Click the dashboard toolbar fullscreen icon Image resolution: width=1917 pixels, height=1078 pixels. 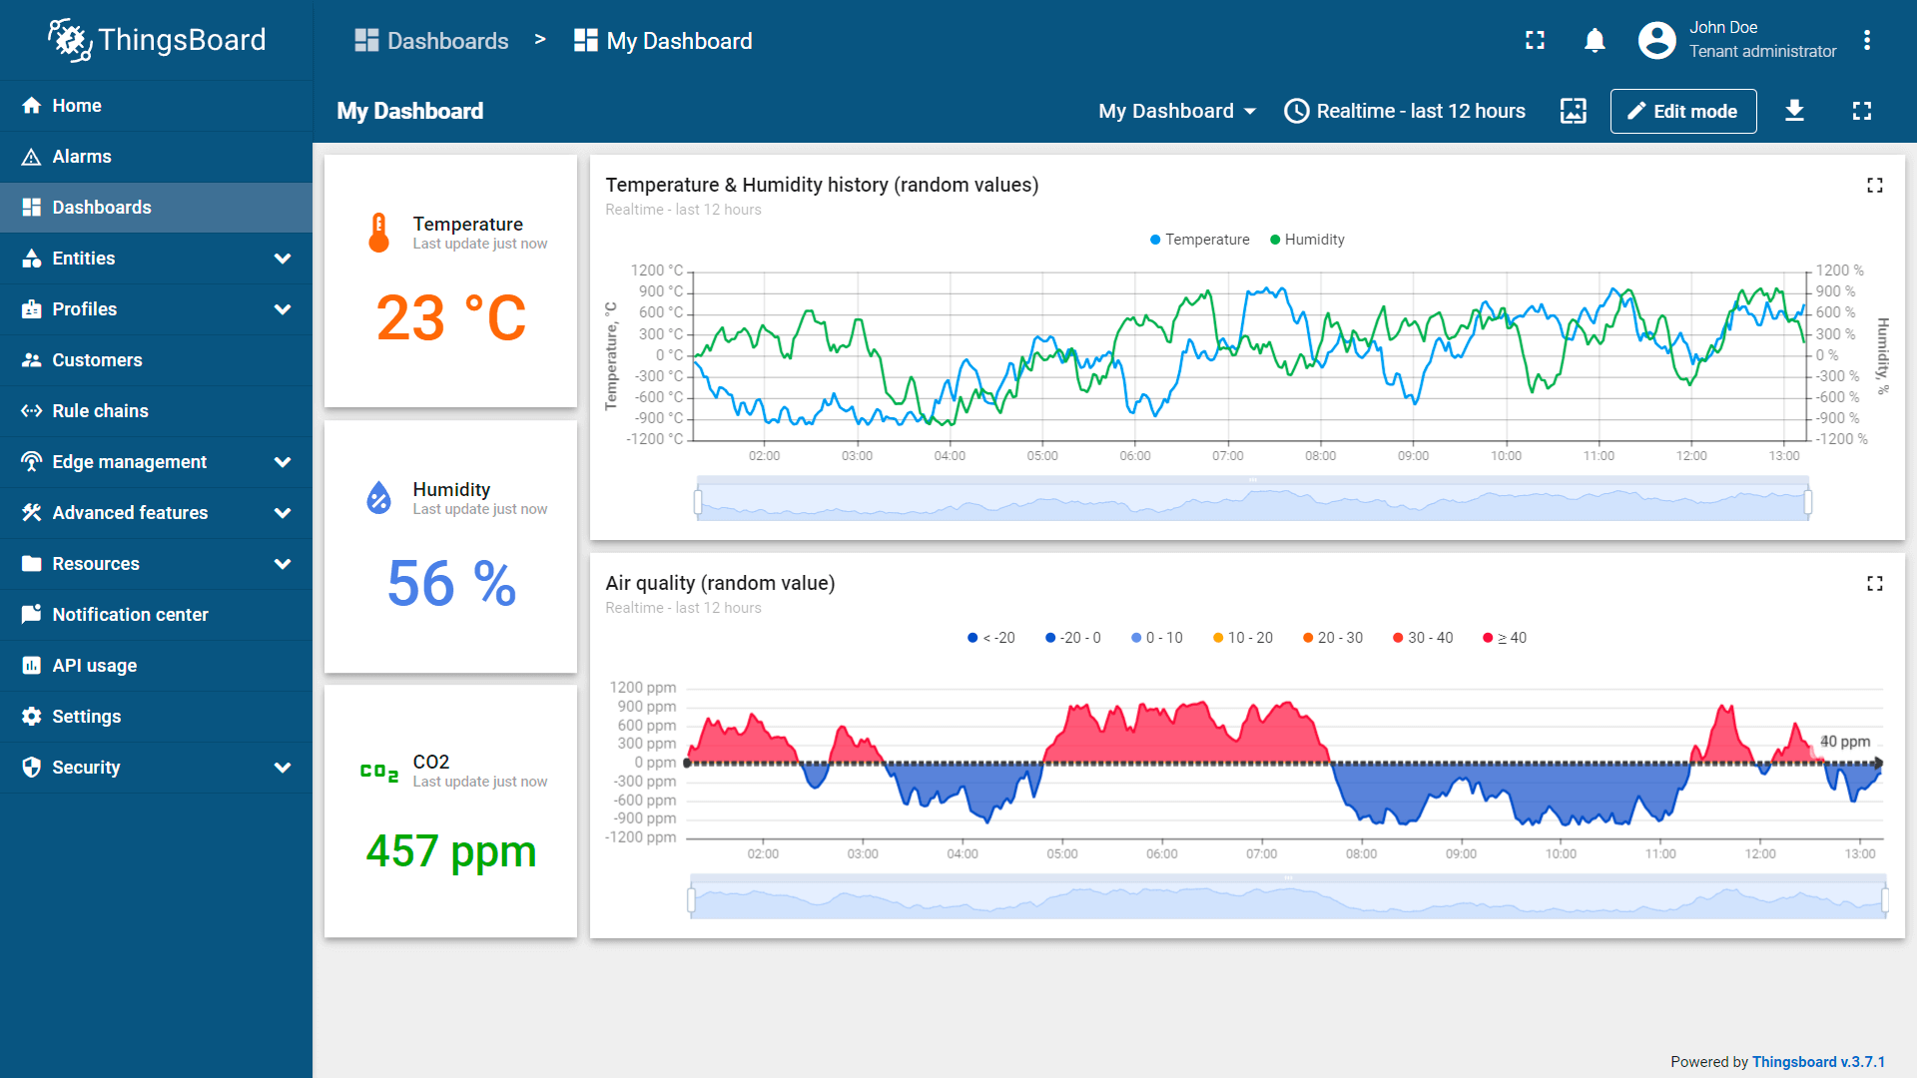(x=1861, y=111)
